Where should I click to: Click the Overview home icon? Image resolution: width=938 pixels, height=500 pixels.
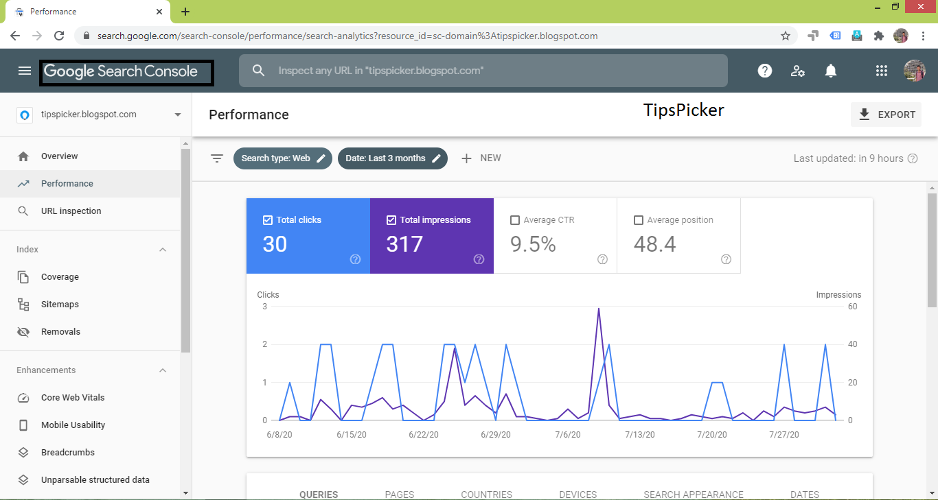pos(23,156)
